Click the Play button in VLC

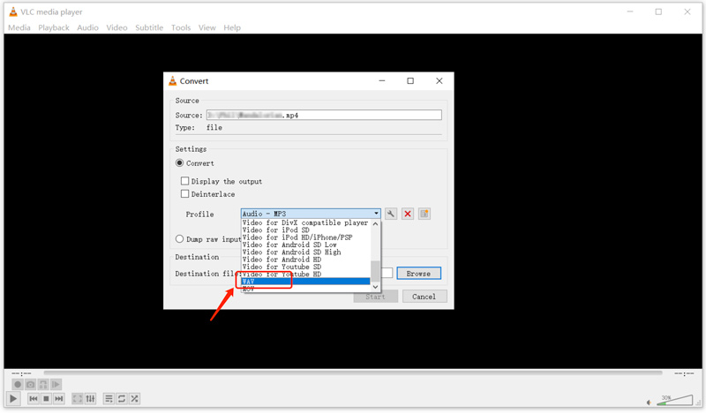click(13, 399)
